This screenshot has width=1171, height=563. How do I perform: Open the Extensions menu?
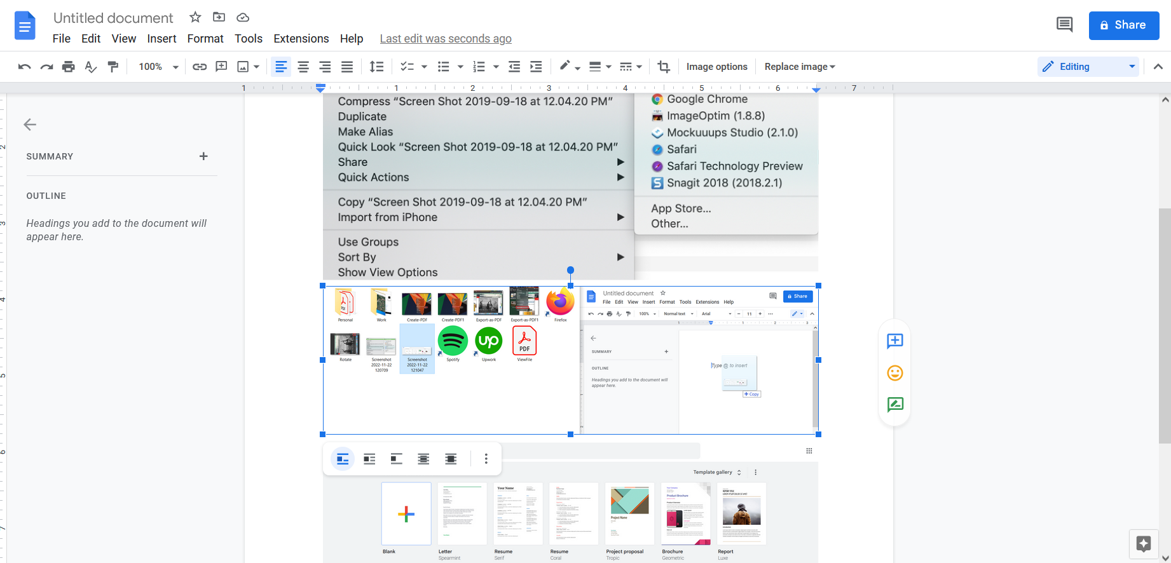click(x=301, y=39)
